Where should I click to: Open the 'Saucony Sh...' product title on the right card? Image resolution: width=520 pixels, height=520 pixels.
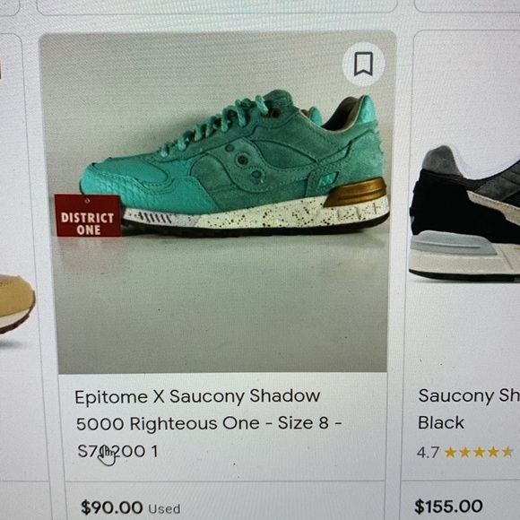point(469,395)
